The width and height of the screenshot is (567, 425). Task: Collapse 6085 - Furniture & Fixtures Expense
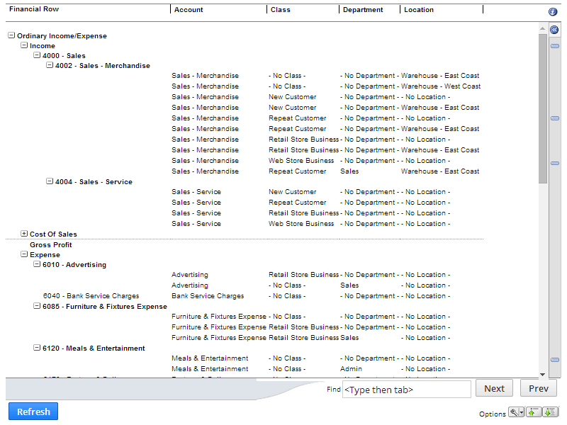pyautogui.click(x=37, y=306)
